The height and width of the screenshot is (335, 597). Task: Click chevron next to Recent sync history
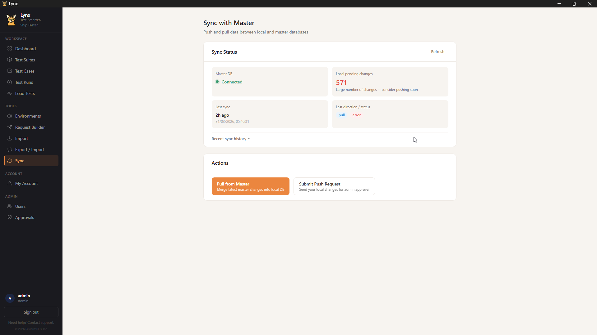click(249, 139)
